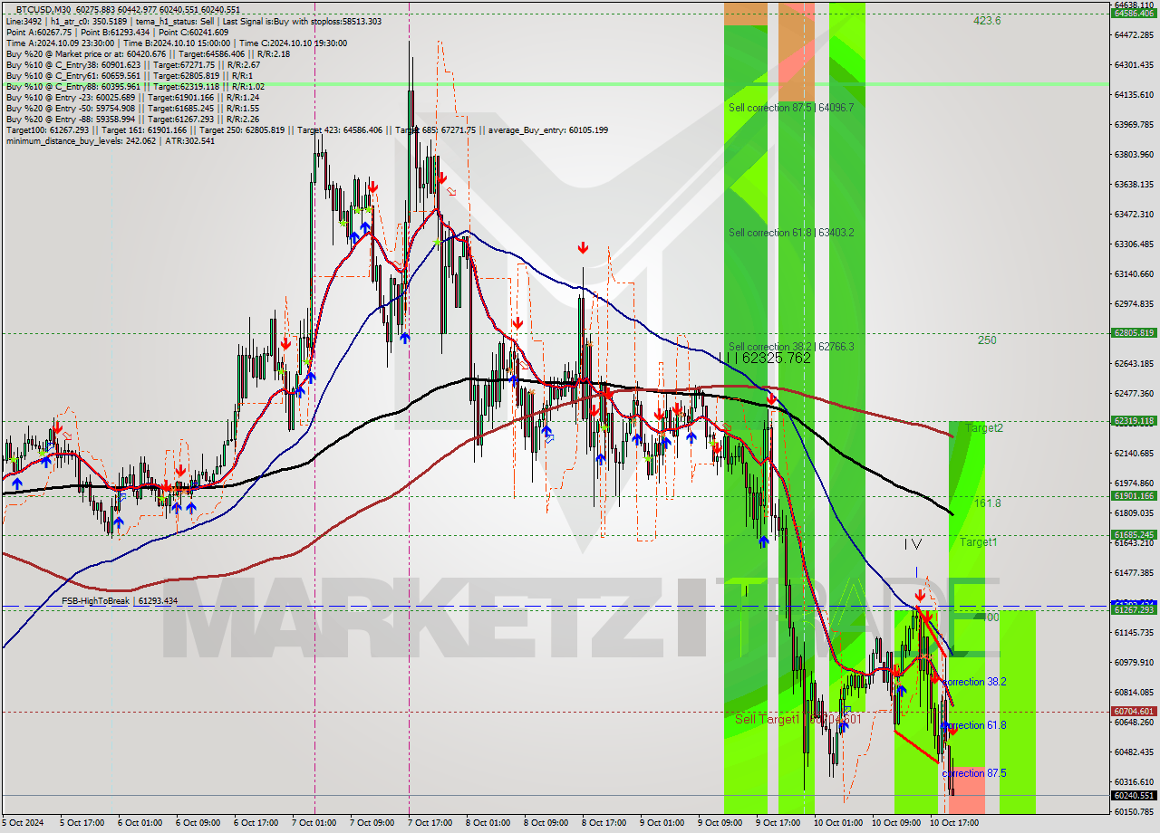This screenshot has width=1160, height=833.
Task: Click 63638.130 on the price axis
Action: click(x=1134, y=184)
